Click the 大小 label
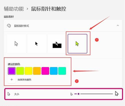The height and width of the screenshot is (106, 125). (x=16, y=94)
